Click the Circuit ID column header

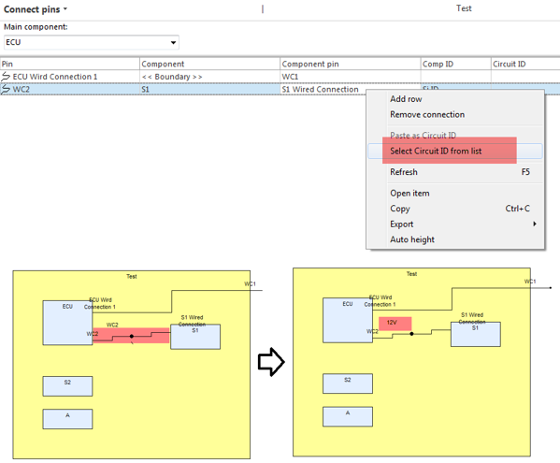click(525, 64)
